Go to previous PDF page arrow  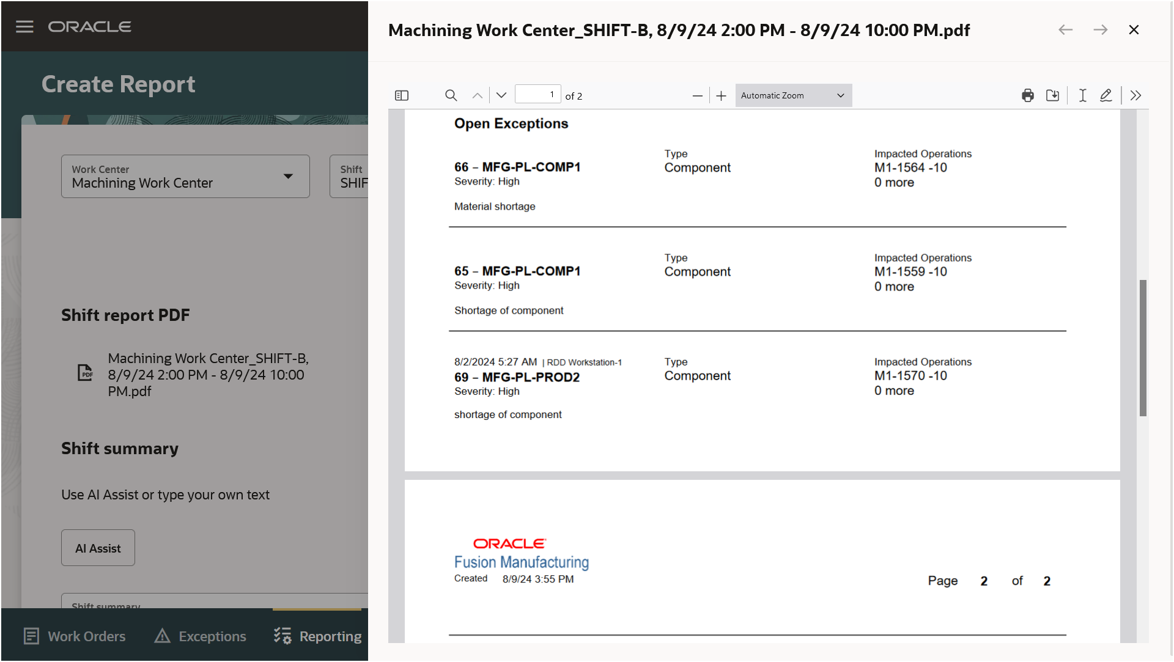point(478,95)
